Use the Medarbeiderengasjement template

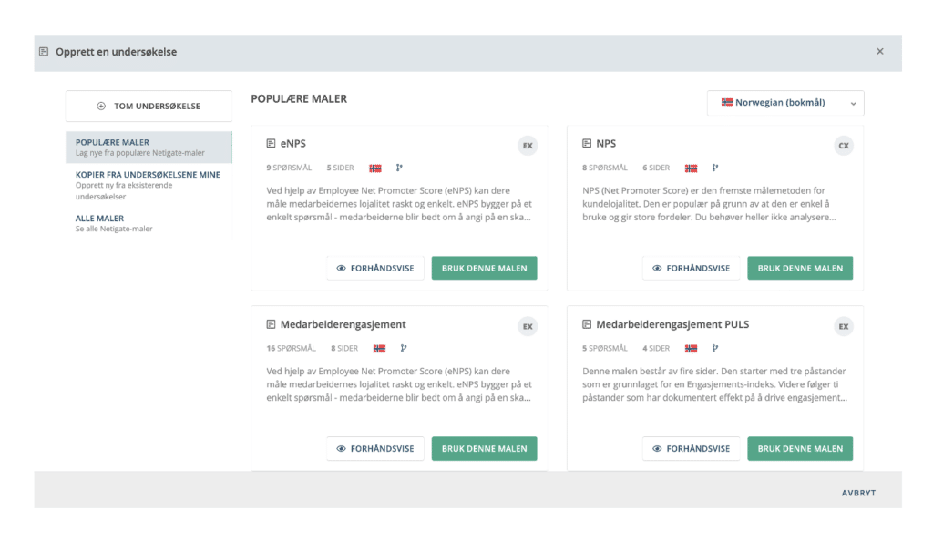(484, 449)
